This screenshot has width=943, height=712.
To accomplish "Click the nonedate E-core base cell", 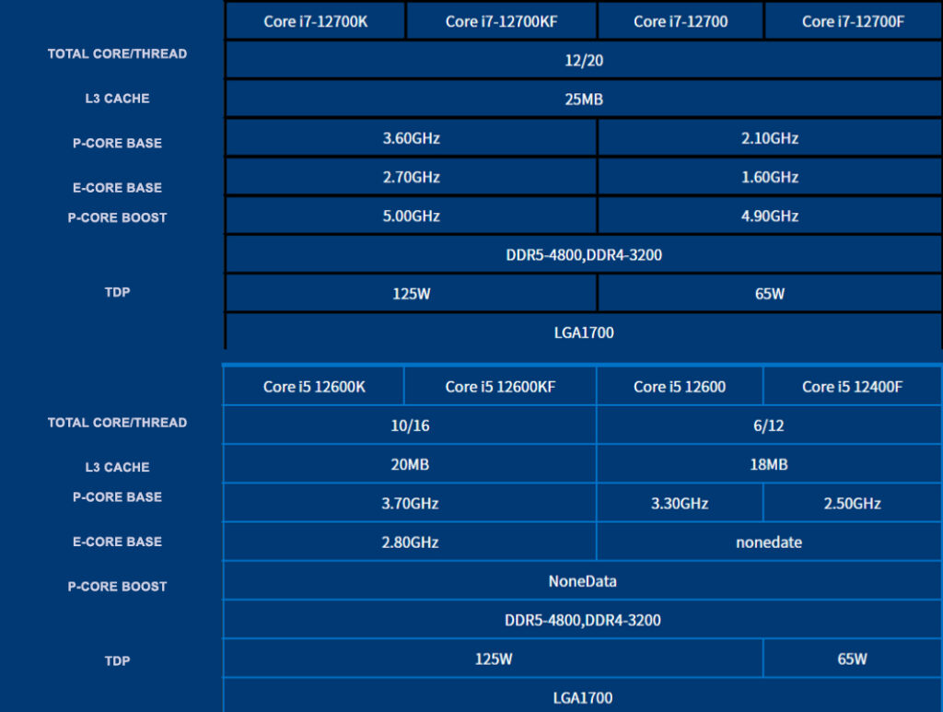I will point(769,542).
